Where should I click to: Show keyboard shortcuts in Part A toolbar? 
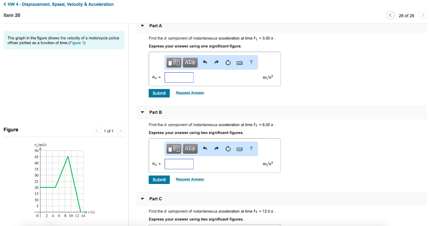point(239,63)
